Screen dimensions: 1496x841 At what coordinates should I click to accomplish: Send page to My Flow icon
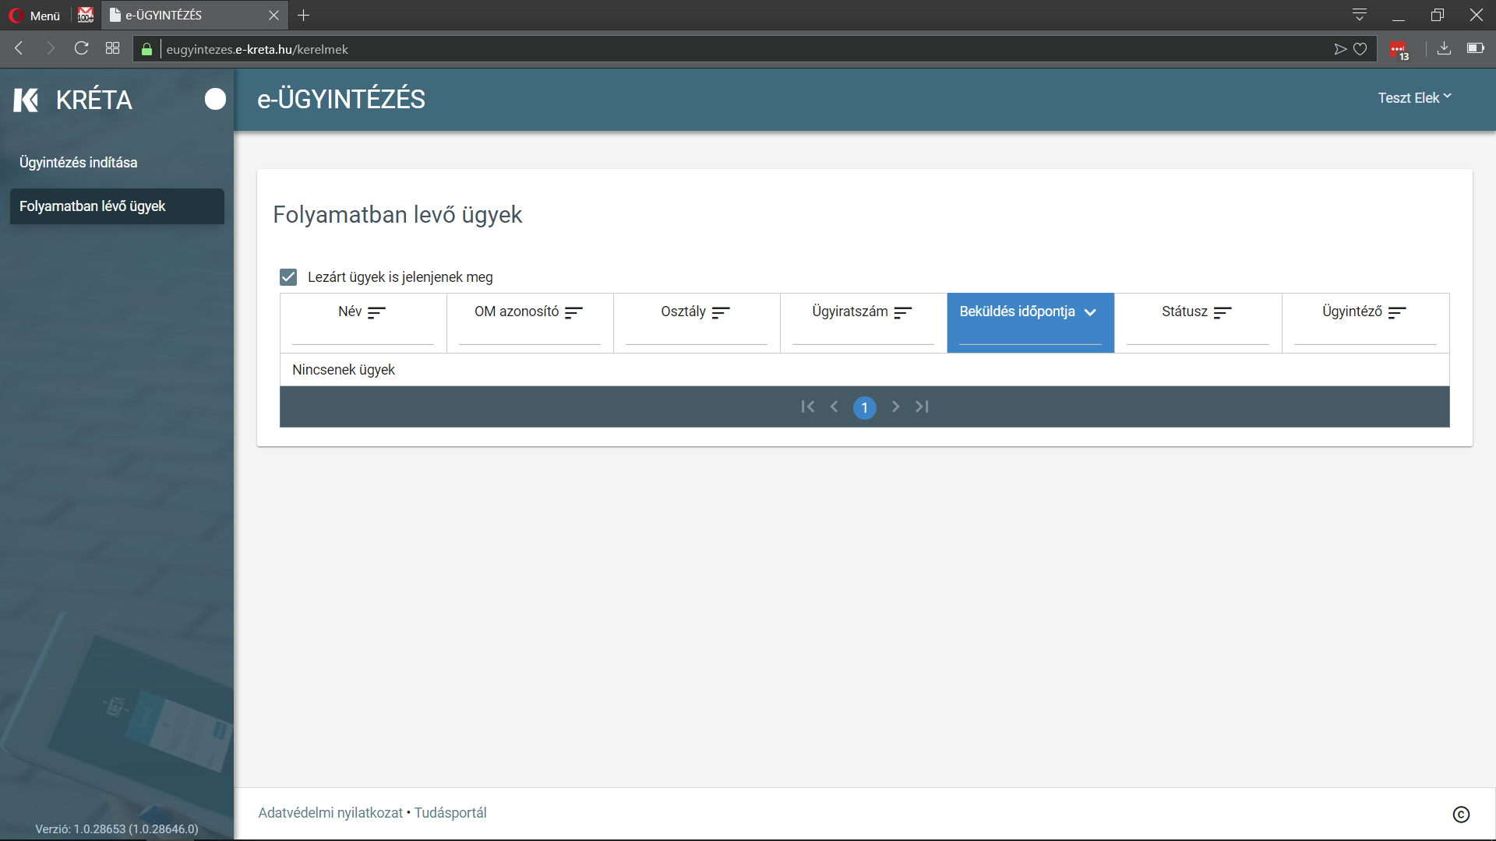pos(1340,49)
